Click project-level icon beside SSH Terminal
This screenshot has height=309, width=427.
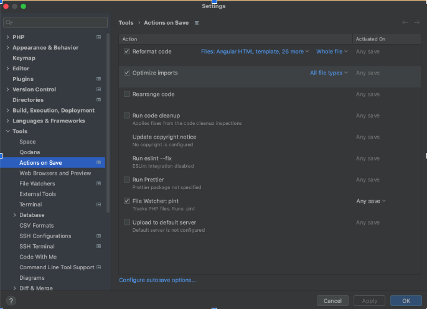point(98,246)
